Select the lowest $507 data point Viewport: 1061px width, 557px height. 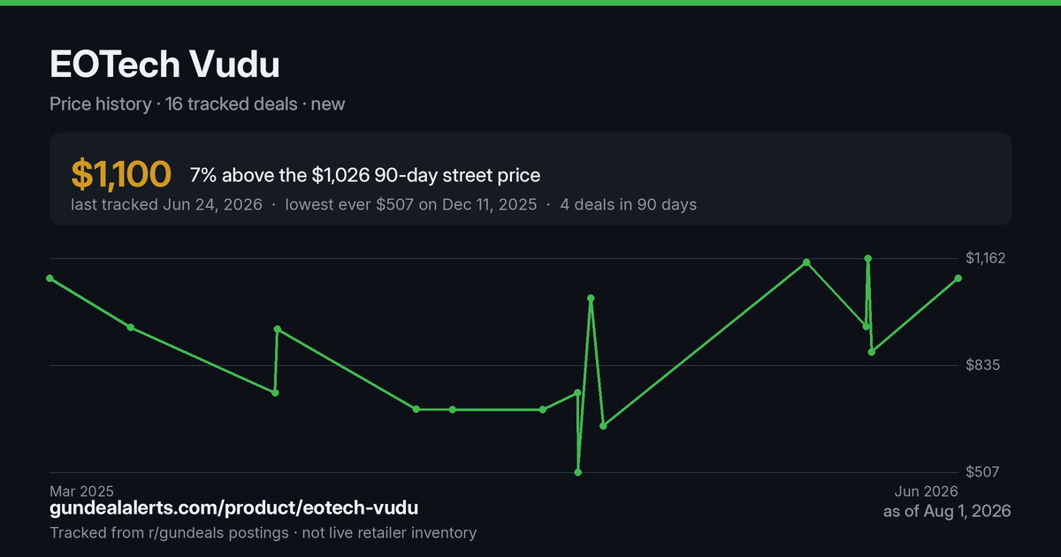tap(578, 472)
